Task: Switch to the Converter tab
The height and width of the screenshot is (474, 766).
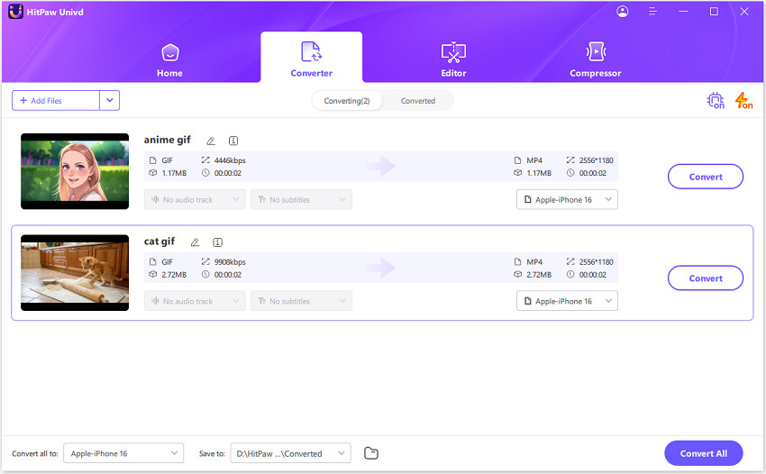Action: click(311, 58)
